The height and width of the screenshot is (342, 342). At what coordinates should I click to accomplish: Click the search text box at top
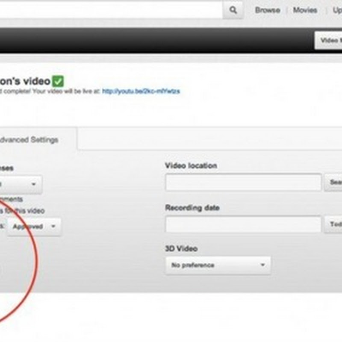pyautogui.click(x=111, y=9)
